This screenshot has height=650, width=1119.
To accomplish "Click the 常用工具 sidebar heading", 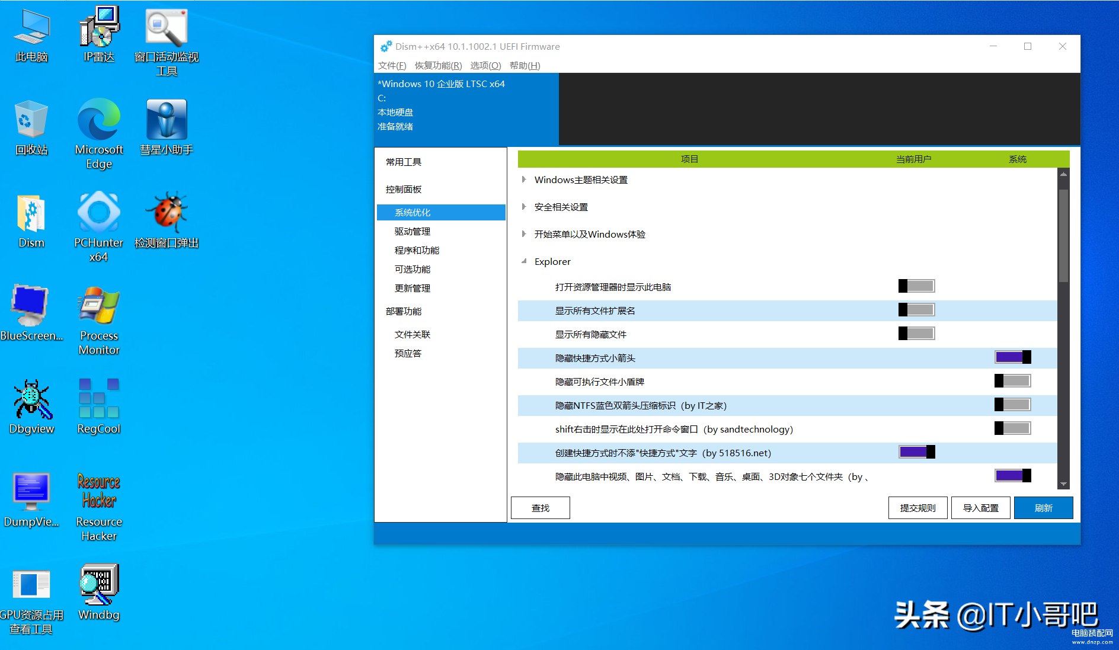I will pyautogui.click(x=404, y=162).
